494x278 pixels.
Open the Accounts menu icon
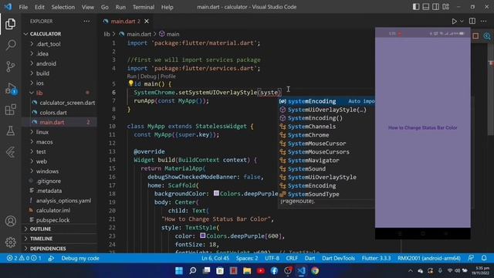(x=10, y=221)
